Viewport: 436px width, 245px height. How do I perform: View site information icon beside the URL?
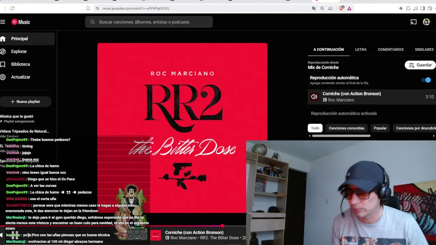tap(97, 8)
